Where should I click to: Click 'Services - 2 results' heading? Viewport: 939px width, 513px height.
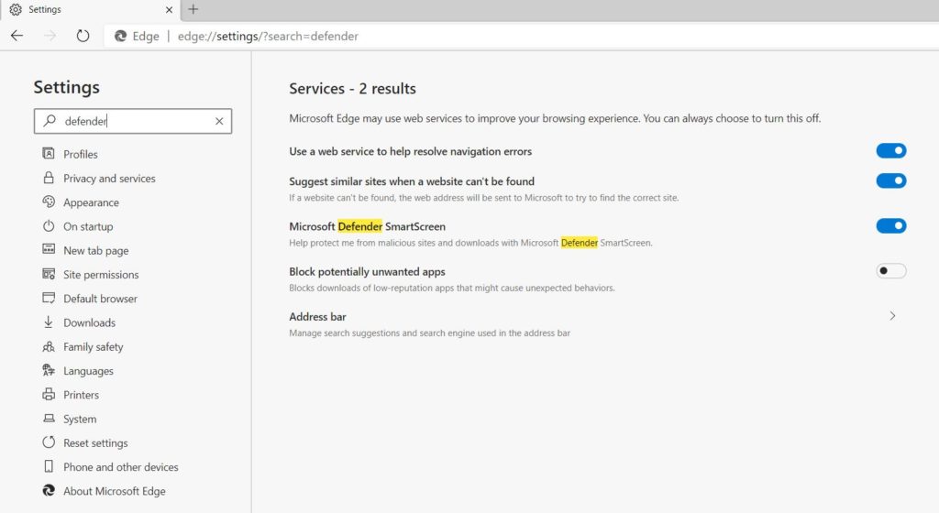coord(352,89)
